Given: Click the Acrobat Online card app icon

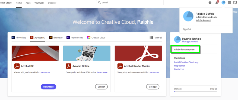Looking at the screenshot, I should coord(68,66).
